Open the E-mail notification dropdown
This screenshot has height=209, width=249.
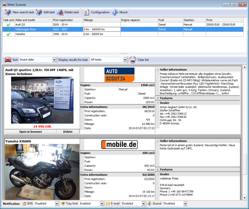pos(143,203)
